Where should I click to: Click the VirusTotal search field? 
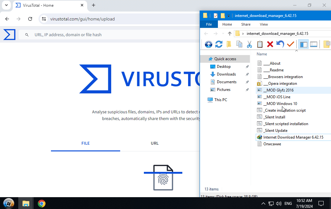[110, 35]
